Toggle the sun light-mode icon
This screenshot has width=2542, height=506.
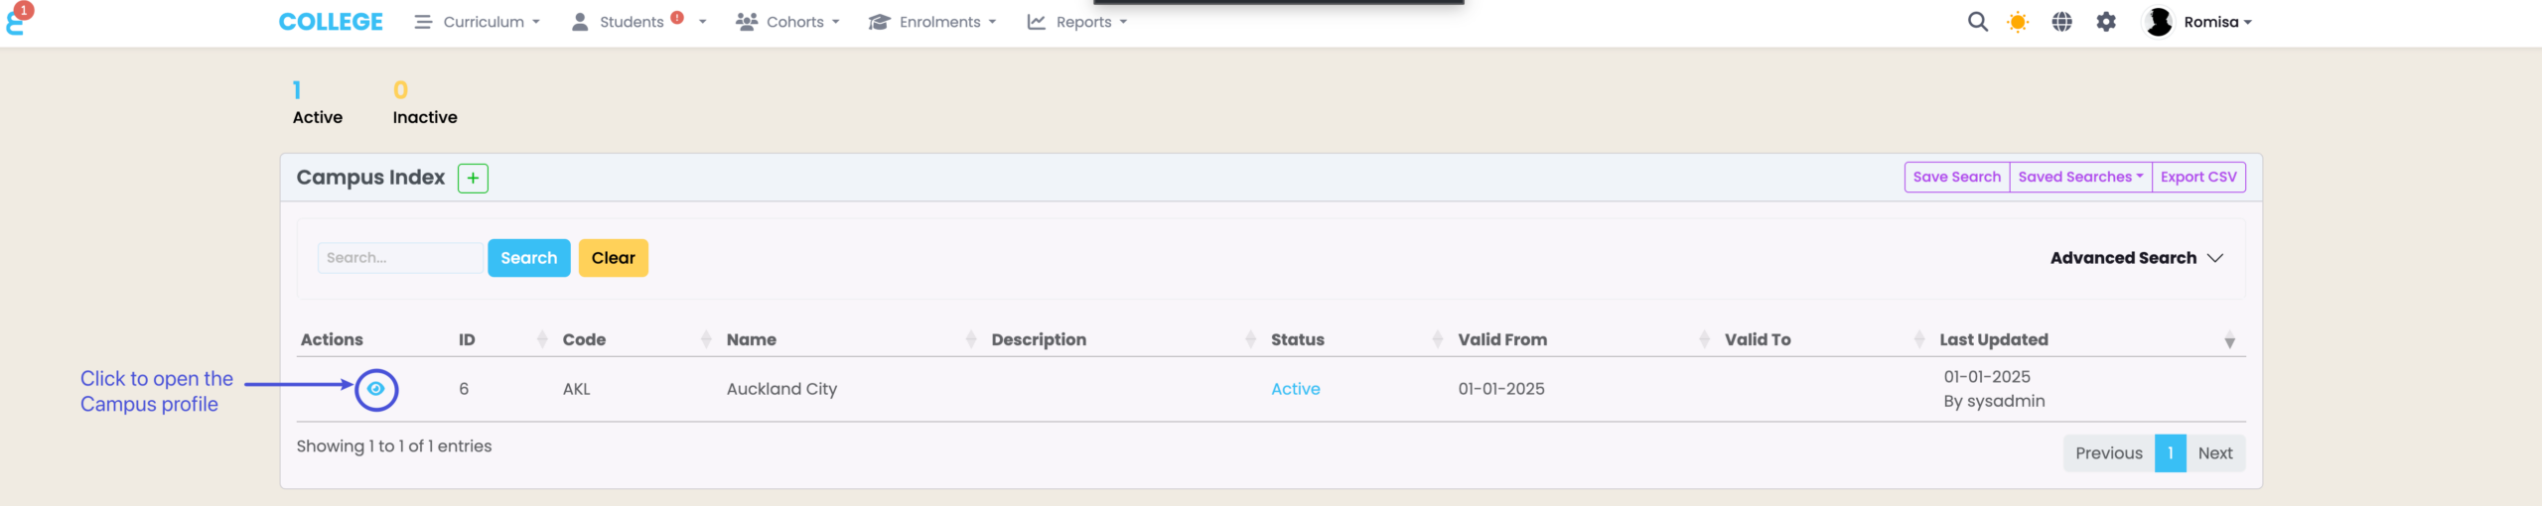click(2017, 22)
